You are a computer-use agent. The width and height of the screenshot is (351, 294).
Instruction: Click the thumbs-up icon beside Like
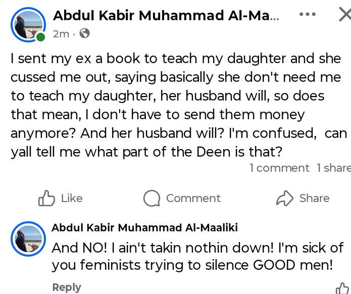[x=46, y=198]
